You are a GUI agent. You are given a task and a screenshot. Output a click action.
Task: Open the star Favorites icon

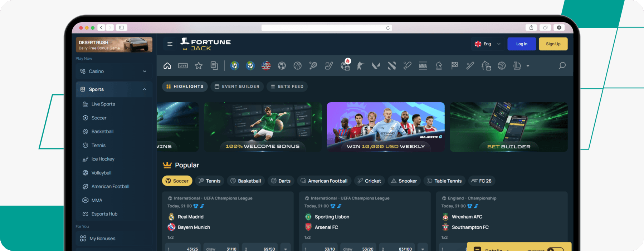pos(199,66)
